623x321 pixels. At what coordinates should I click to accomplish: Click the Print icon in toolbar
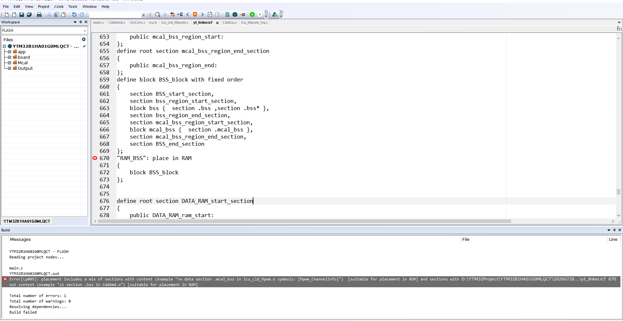click(39, 15)
